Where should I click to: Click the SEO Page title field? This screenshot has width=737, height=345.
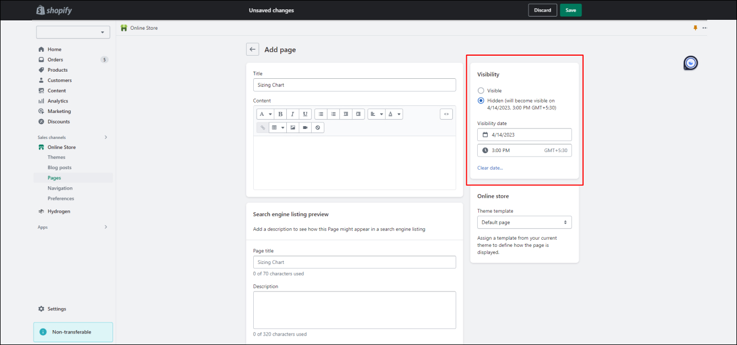354,262
